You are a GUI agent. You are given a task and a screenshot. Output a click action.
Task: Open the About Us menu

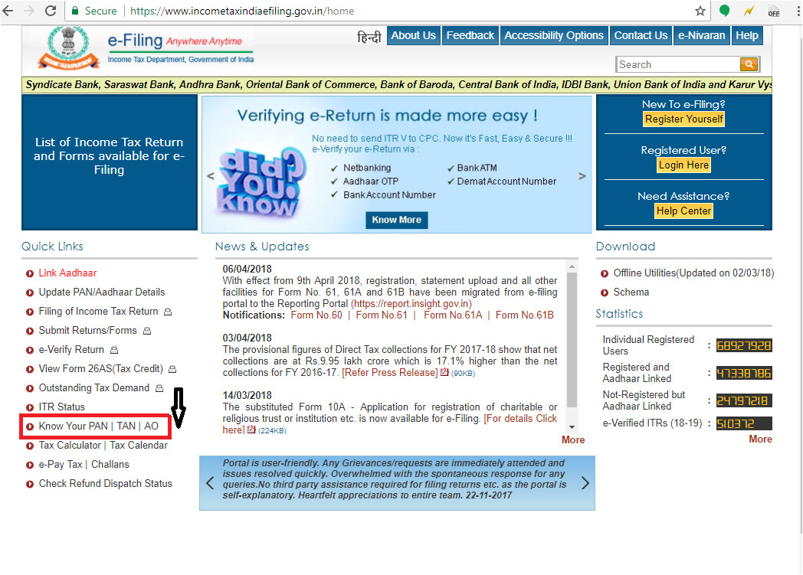pyautogui.click(x=413, y=35)
